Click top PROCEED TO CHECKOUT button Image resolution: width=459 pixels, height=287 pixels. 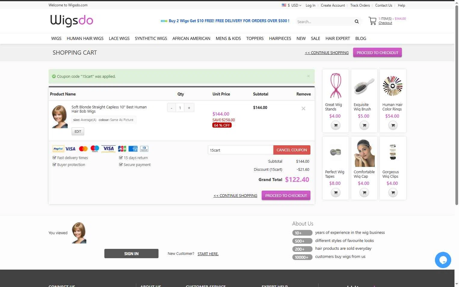tap(377, 53)
